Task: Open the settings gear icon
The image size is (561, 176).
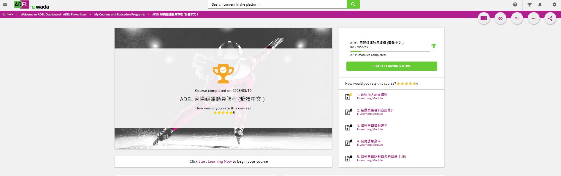Action: pos(554,4)
